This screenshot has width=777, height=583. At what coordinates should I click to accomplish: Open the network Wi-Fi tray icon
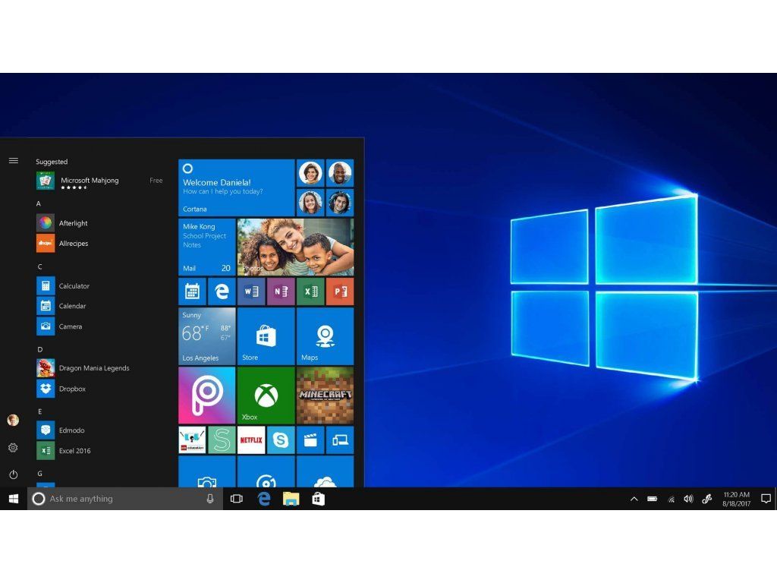tap(671, 499)
